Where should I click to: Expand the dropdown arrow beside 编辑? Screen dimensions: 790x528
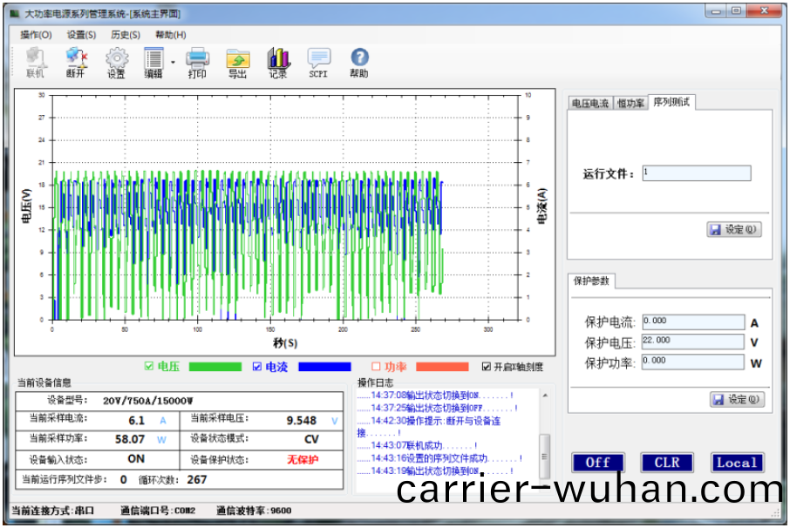click(x=173, y=62)
